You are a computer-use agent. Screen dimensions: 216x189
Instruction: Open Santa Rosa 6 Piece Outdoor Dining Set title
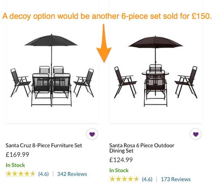point(142,148)
